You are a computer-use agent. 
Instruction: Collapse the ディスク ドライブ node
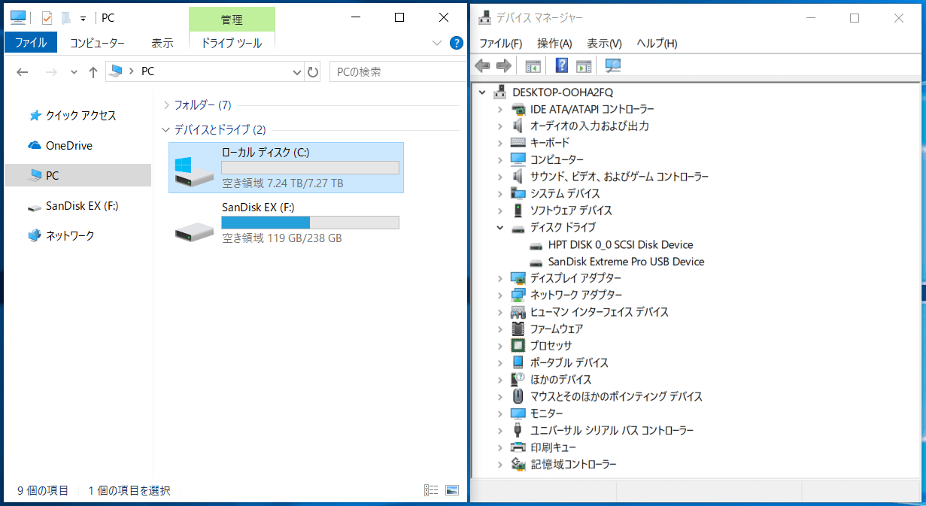[500, 227]
